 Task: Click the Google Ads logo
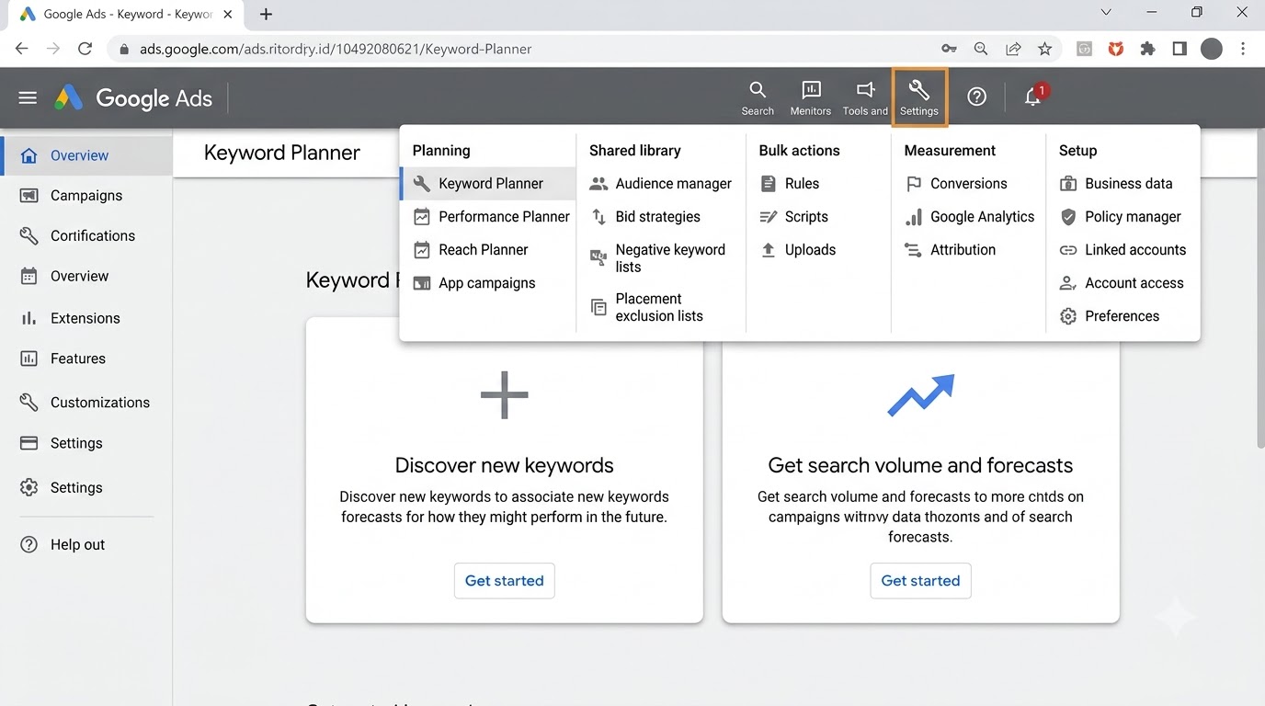click(x=133, y=97)
